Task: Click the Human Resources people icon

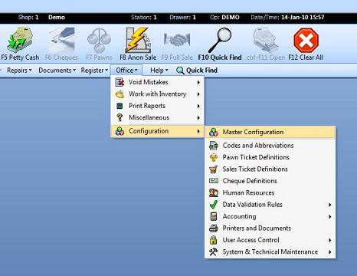Action: pos(214,192)
